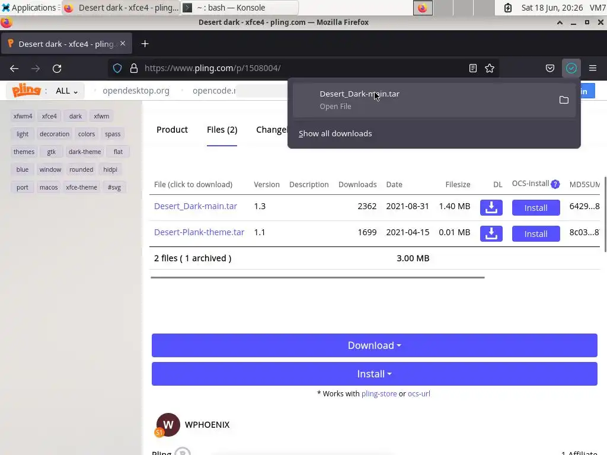Open a new browser tab
The width and height of the screenshot is (607, 455).
click(145, 44)
